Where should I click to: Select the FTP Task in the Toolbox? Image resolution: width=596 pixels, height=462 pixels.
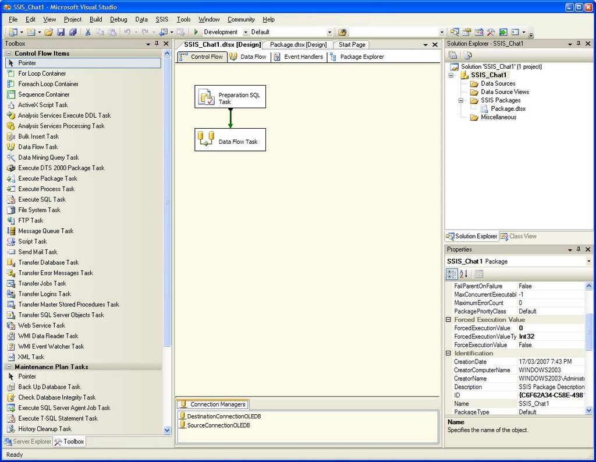coord(30,220)
